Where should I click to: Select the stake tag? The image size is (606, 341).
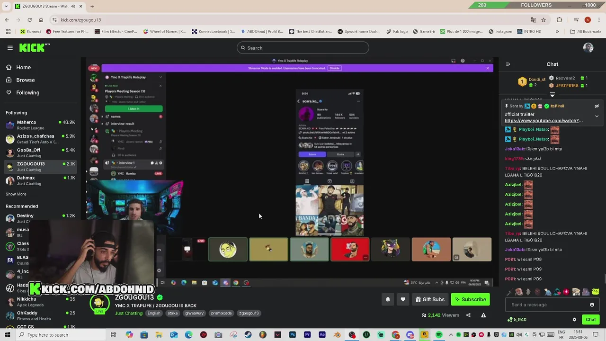[173, 314]
